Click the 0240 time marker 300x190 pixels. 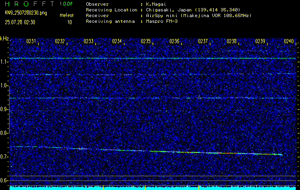point(289,41)
